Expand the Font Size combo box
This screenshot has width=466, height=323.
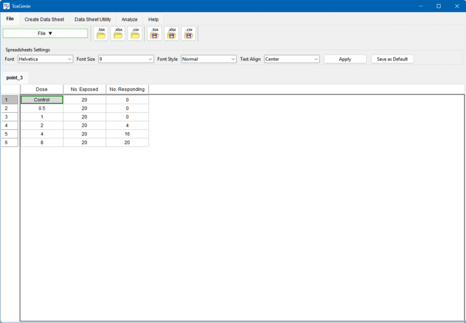coord(126,59)
